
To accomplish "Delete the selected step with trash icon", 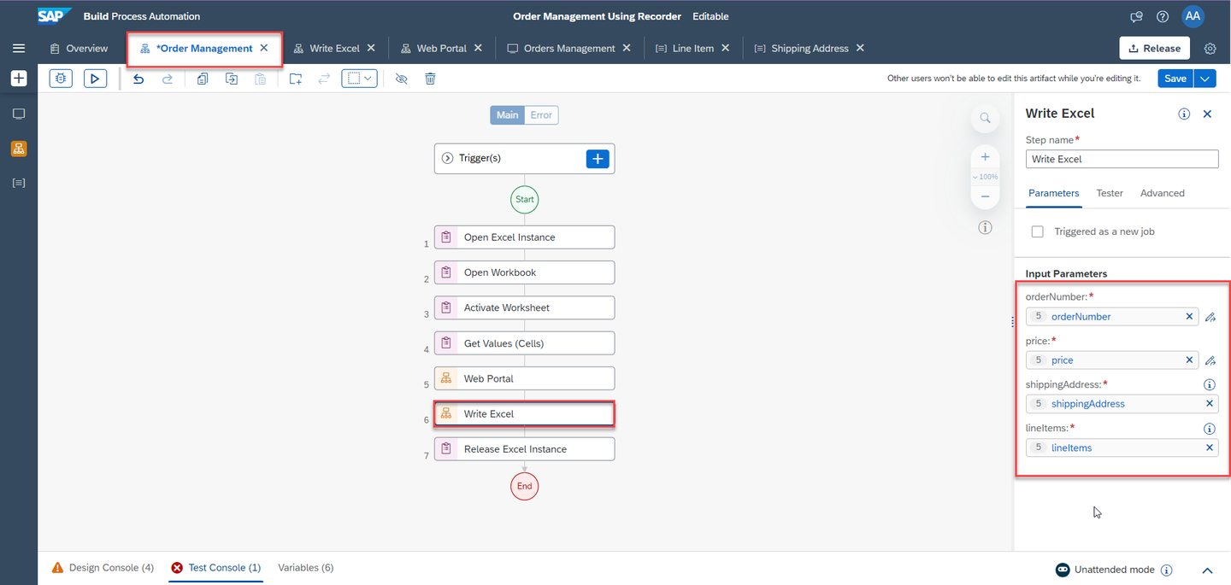I will (430, 79).
